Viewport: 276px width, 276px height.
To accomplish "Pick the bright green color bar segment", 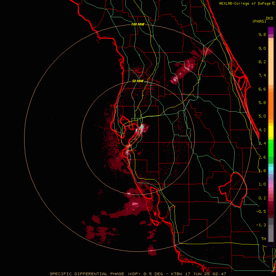I will coord(271,148).
